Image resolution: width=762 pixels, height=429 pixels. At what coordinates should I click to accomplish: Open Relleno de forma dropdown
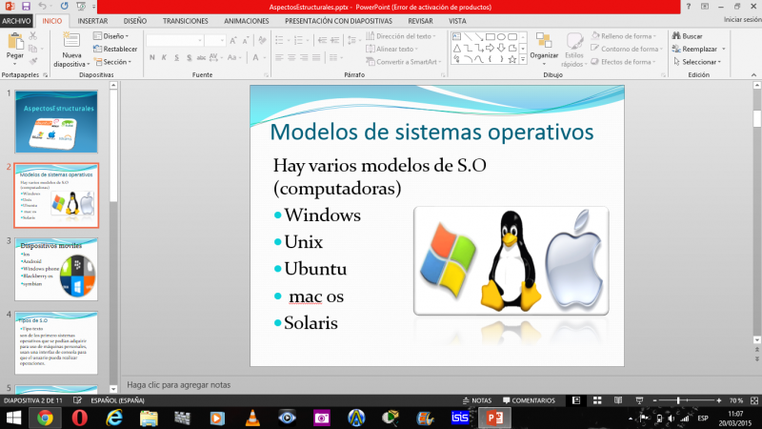[x=624, y=36]
